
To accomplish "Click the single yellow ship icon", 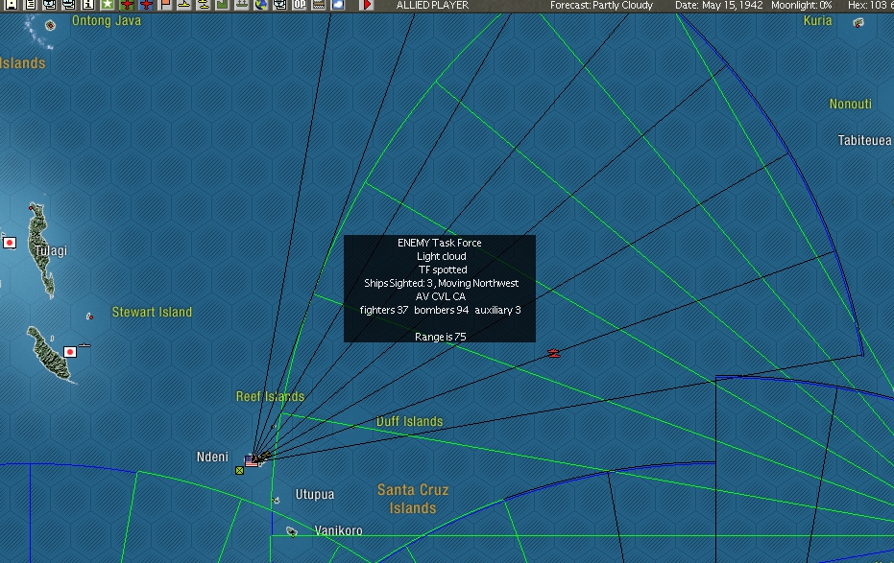I will (x=183, y=5).
